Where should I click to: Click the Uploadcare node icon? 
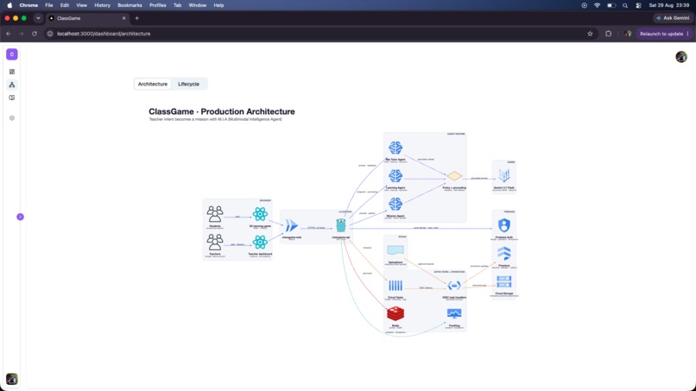395,250
